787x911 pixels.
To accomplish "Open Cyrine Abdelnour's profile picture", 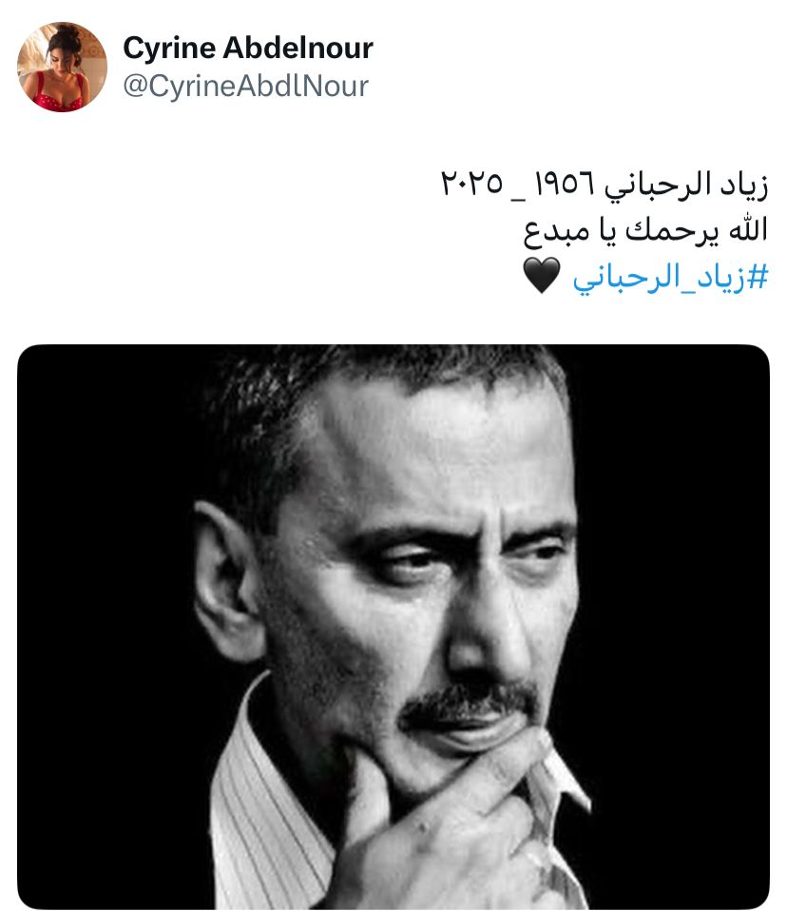I will click(x=62, y=67).
